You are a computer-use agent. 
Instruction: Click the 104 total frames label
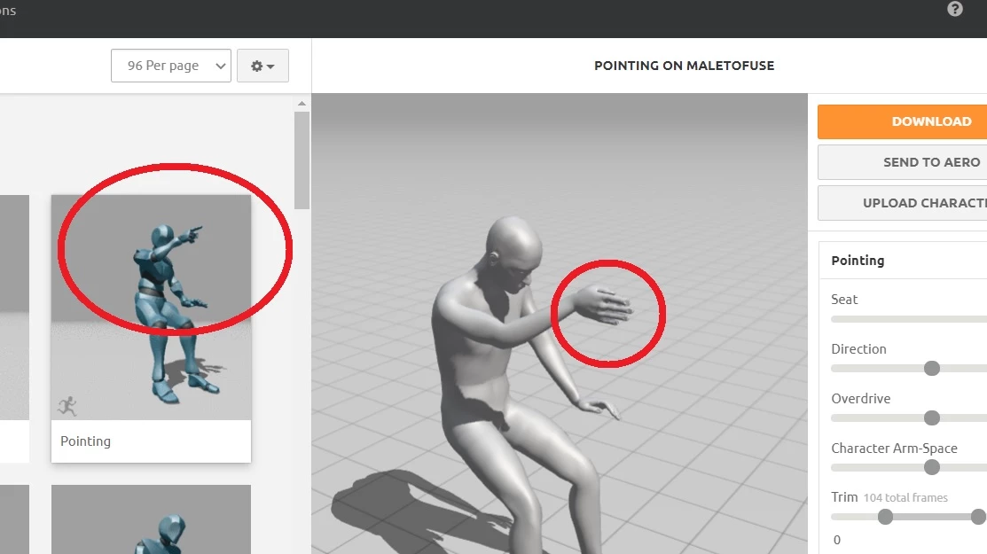[x=905, y=497]
